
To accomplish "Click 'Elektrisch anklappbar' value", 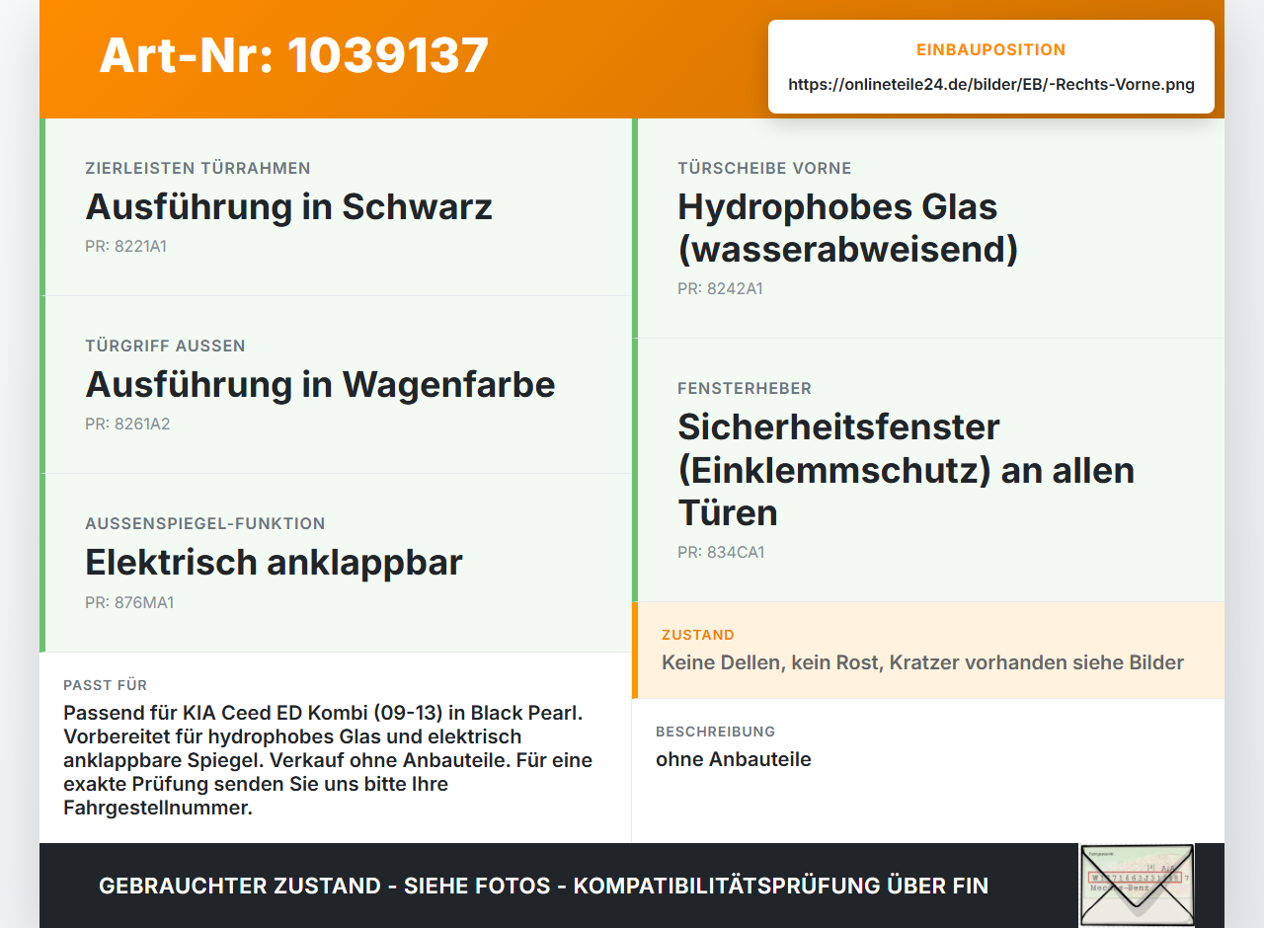I will tap(274, 562).
